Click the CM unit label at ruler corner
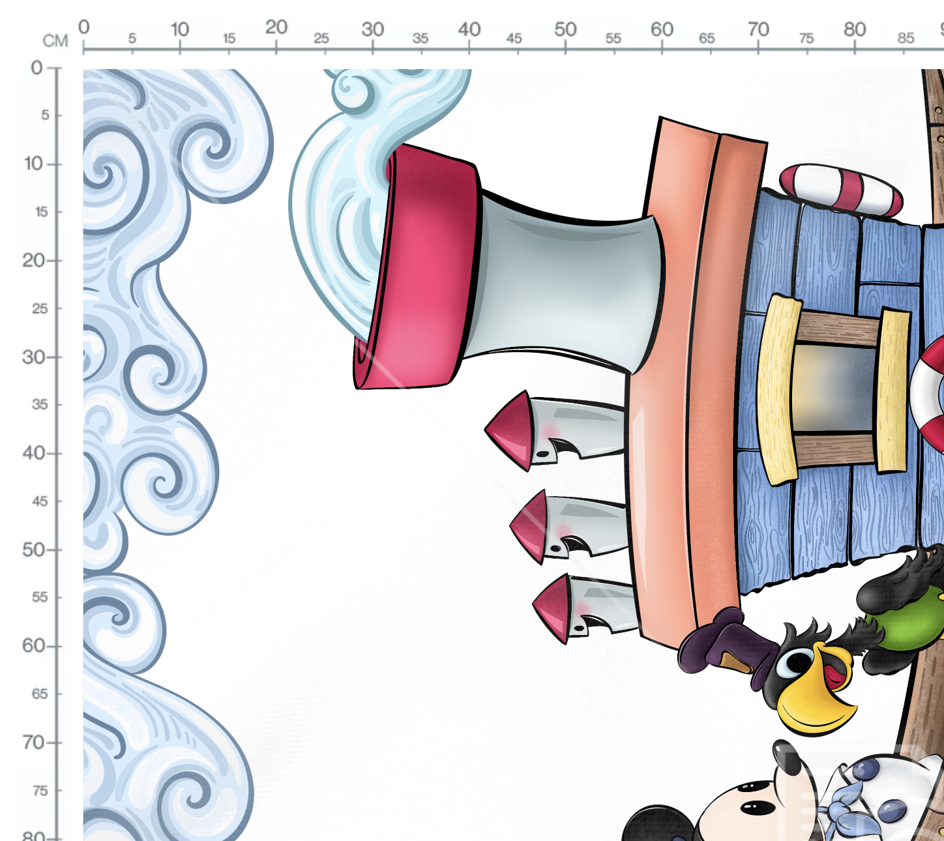 (55, 41)
